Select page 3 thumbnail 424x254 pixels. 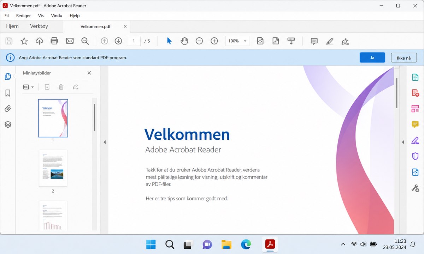click(53, 216)
